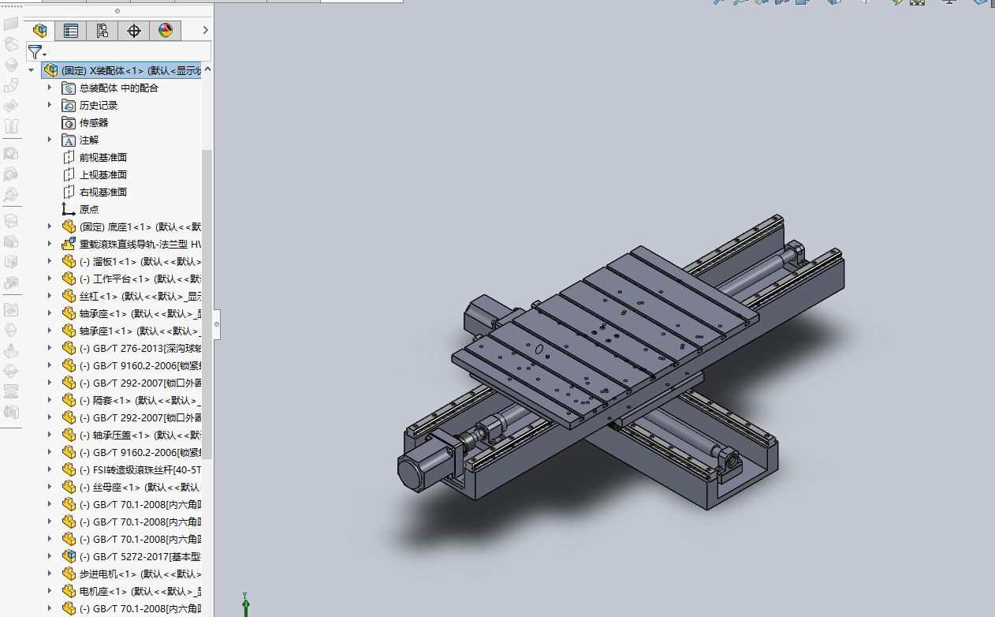Select the 右视基准面 plane
995x617 pixels.
(102, 192)
